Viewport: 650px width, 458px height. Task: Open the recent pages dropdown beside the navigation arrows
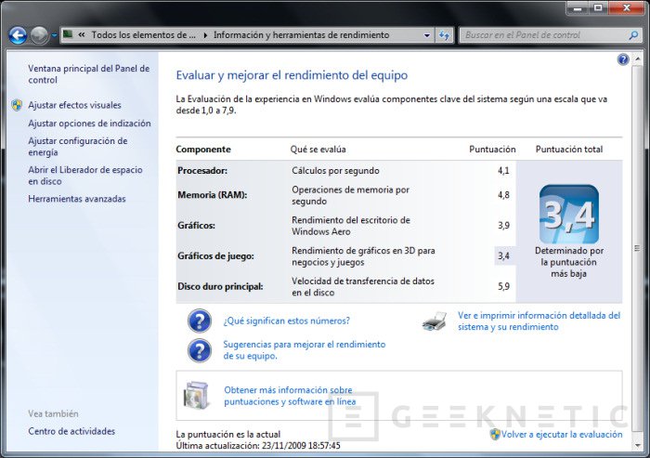(x=54, y=35)
